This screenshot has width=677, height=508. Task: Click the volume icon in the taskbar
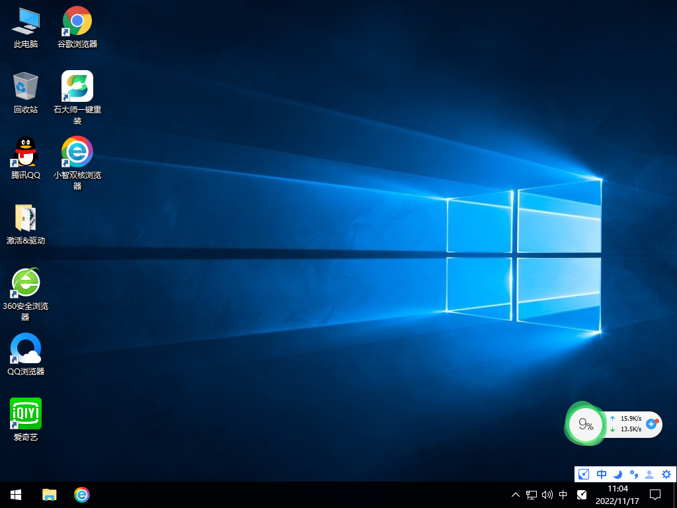click(x=547, y=495)
